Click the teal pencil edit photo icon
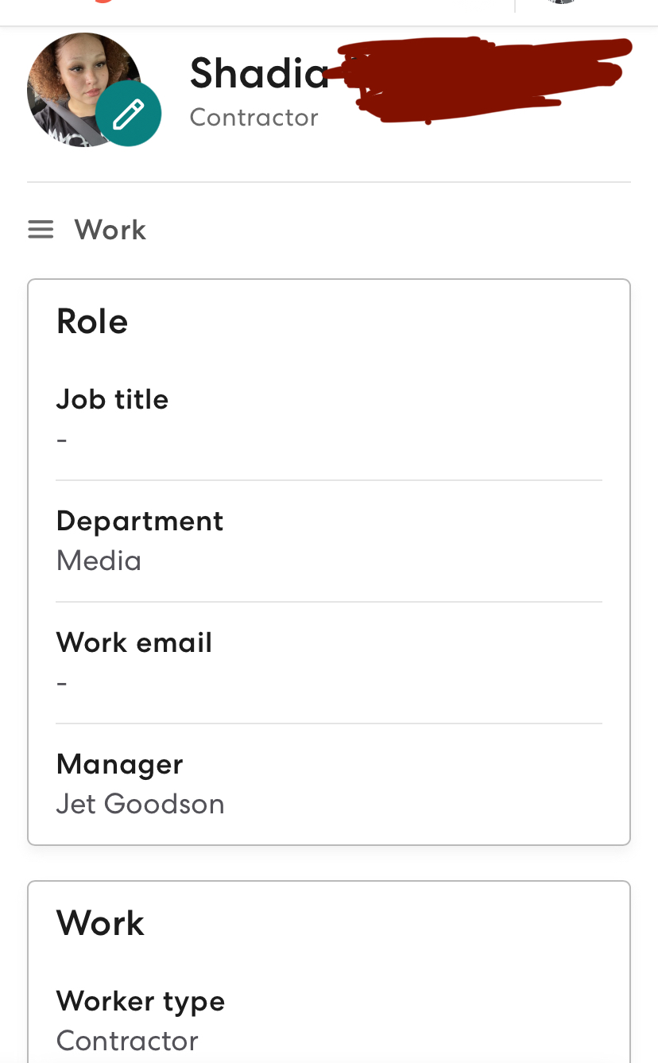The height and width of the screenshot is (1063, 658). pos(128,114)
